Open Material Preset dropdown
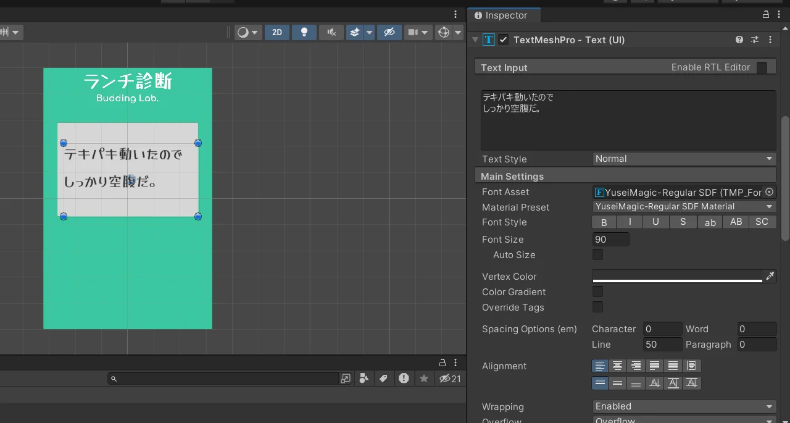Viewport: 790px width, 423px height. tap(684, 207)
